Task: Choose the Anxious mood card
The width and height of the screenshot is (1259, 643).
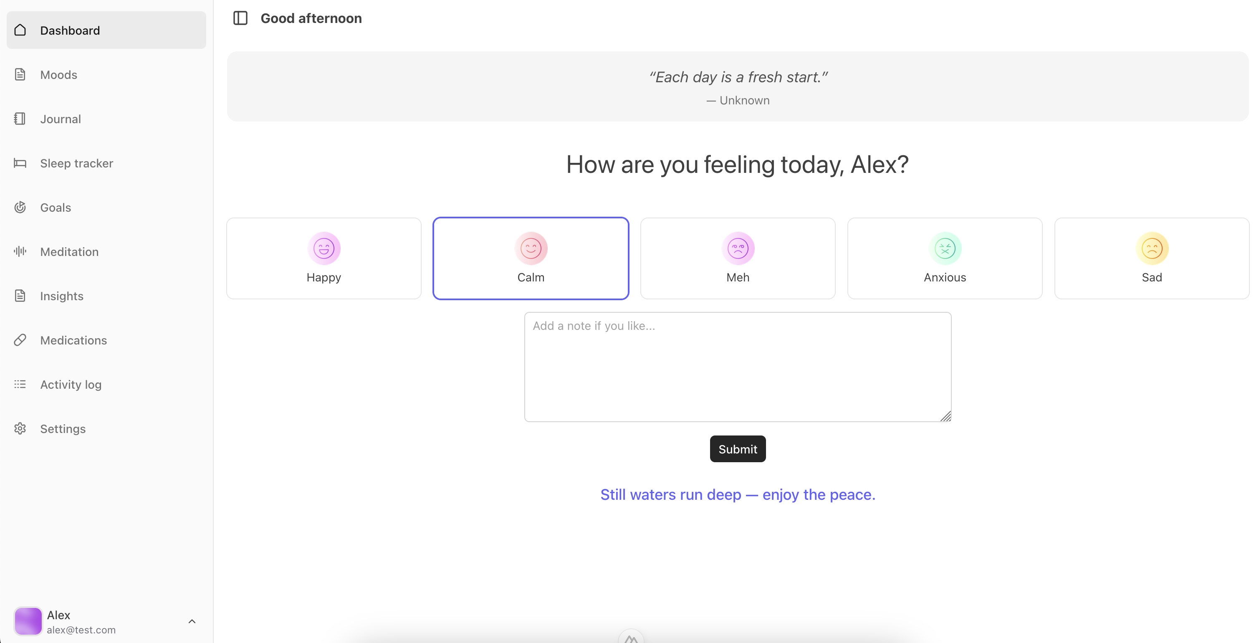Action: pos(944,258)
